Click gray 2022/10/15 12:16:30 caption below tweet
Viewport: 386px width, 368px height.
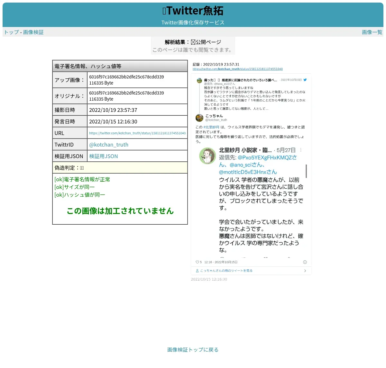tap(209, 279)
